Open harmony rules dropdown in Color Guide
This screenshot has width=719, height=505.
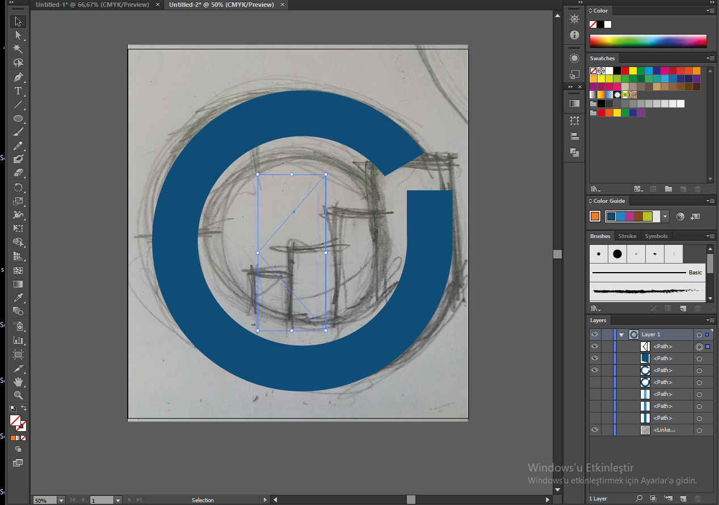[x=665, y=216]
